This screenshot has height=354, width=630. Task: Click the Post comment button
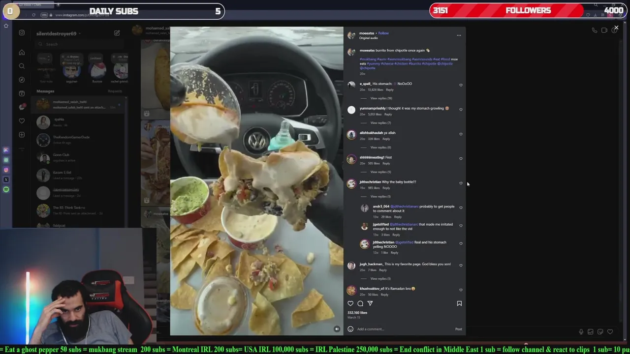[458, 329]
